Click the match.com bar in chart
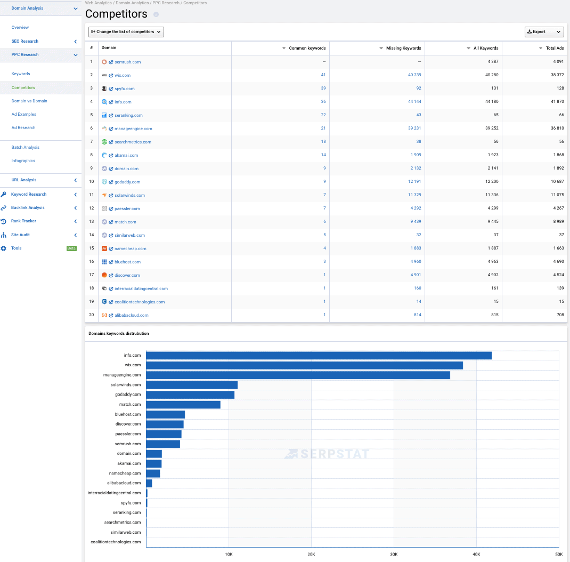 click(183, 405)
